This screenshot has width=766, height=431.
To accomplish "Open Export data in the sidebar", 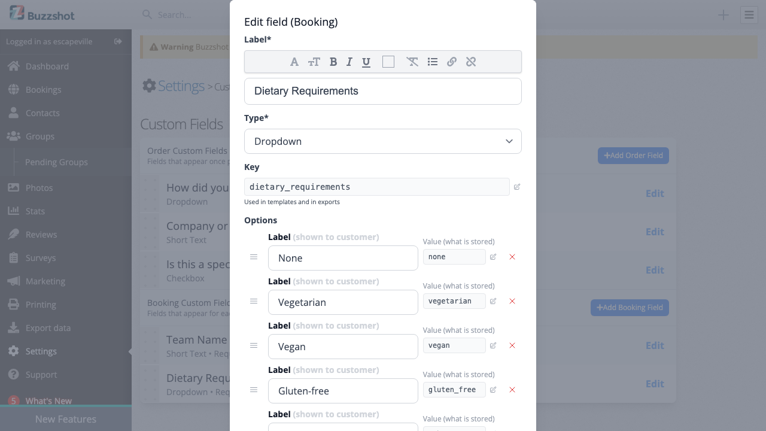I will click(x=66, y=328).
